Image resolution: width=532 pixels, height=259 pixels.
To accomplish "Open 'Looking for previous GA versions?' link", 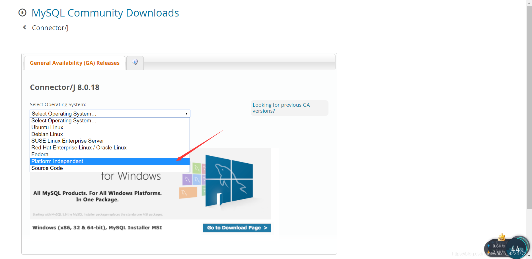I will click(281, 108).
